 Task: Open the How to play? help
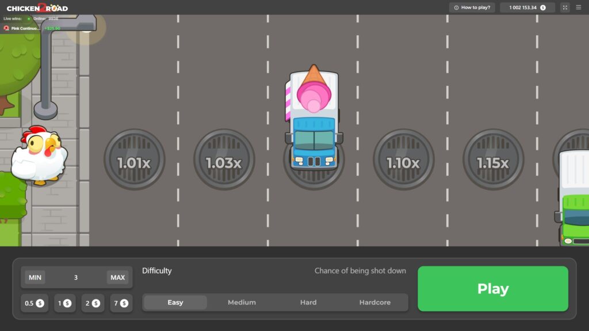[x=472, y=7]
